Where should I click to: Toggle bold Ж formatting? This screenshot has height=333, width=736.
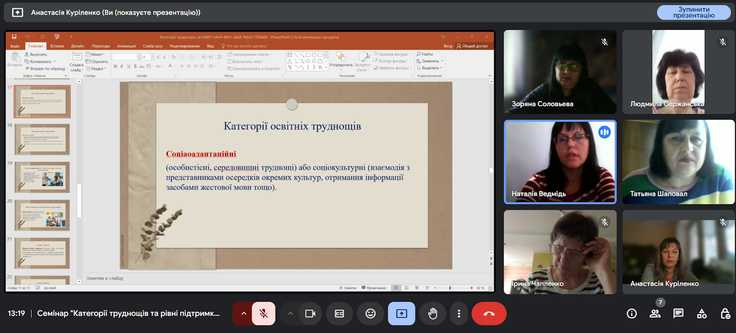tap(115, 66)
